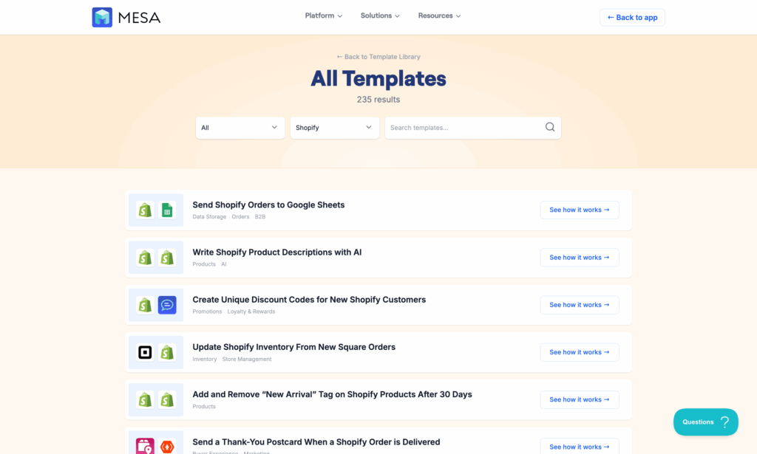This screenshot has height=454, width=757.
Task: See how Unique Discount Codes template works
Action: point(580,305)
